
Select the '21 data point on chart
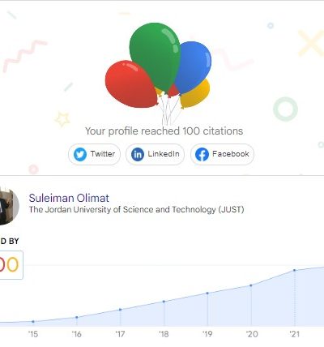[x=295, y=270]
